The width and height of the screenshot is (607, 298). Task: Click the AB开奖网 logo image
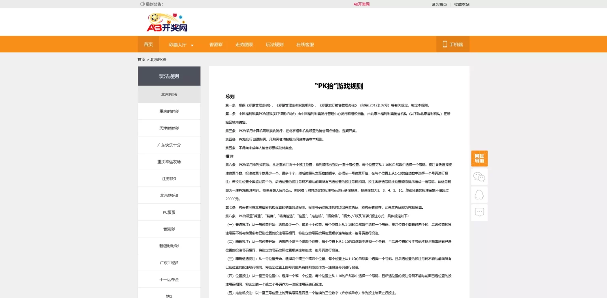167,22
